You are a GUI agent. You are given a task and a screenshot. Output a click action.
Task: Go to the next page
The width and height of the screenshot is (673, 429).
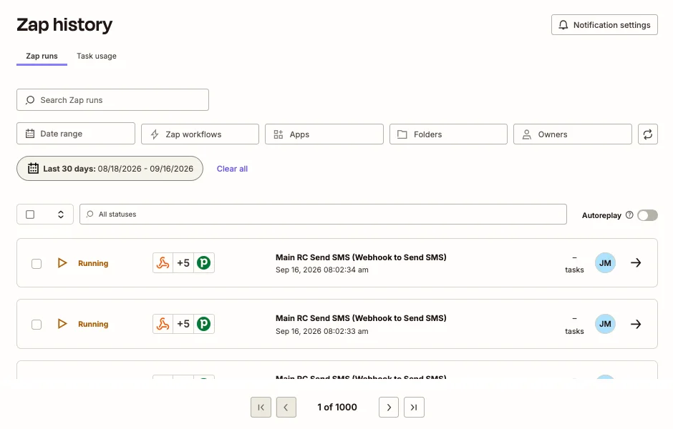(x=389, y=407)
